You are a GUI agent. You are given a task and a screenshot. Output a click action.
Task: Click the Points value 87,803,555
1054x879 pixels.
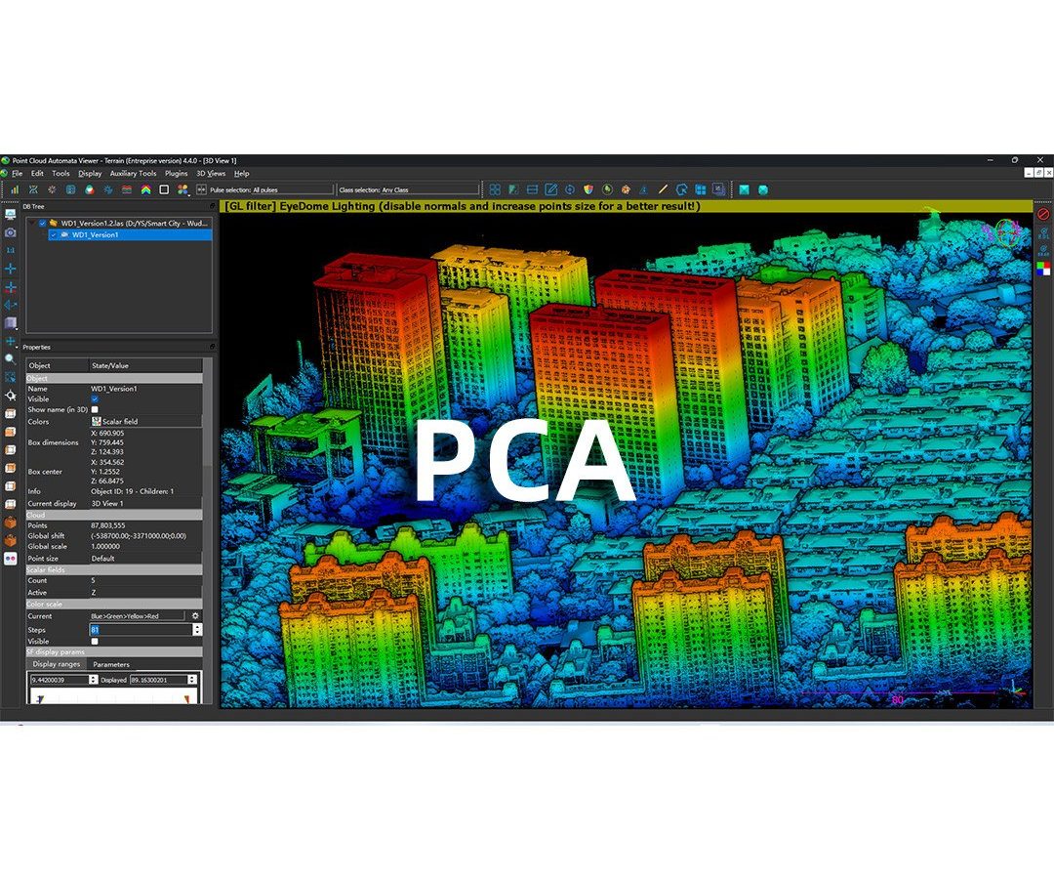(x=108, y=525)
